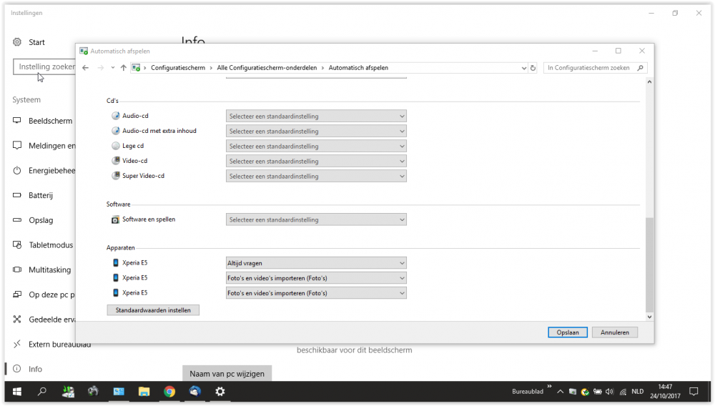Go up one level with the up arrow

click(123, 68)
